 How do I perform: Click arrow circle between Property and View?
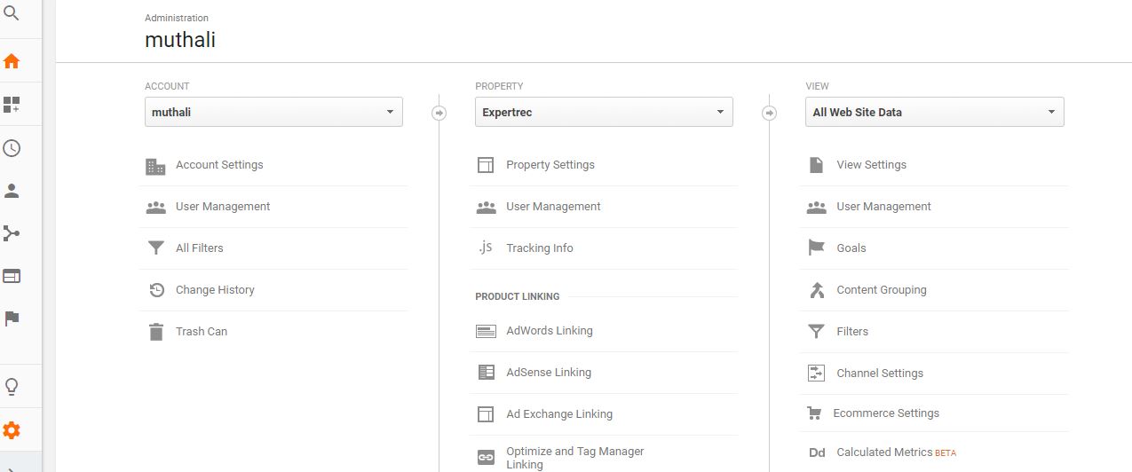770,114
